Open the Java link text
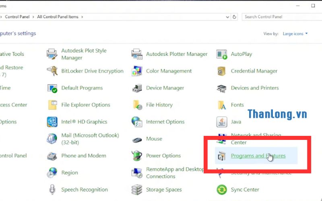The image size is (322, 201). tap(236, 122)
